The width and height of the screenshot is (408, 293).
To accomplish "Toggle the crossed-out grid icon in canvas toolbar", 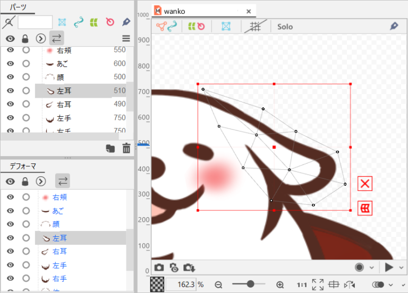I will pyautogui.click(x=255, y=27).
